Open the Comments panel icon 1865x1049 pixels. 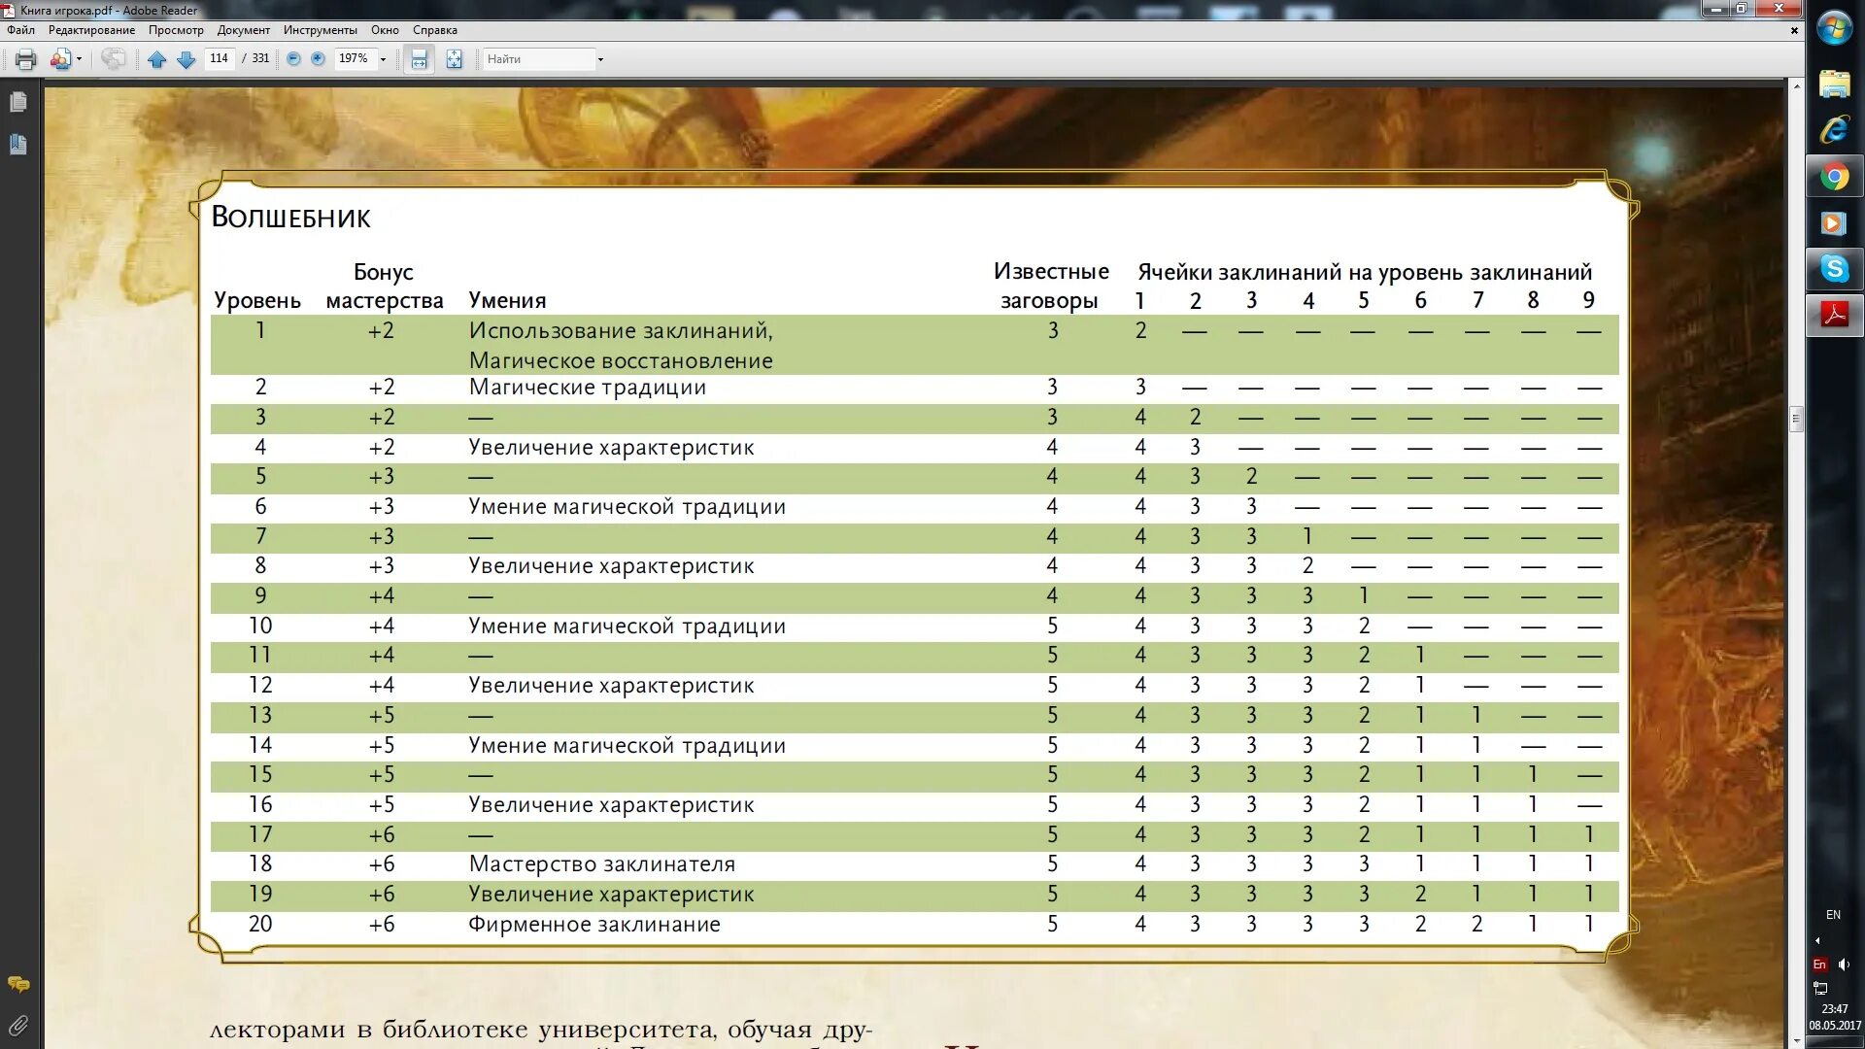(x=18, y=984)
